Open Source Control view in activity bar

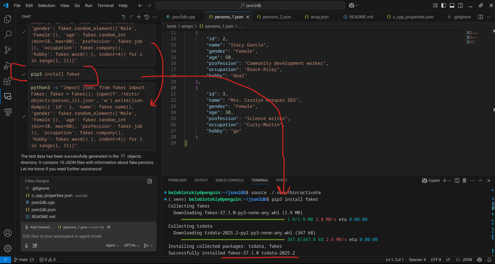pyautogui.click(x=8, y=50)
